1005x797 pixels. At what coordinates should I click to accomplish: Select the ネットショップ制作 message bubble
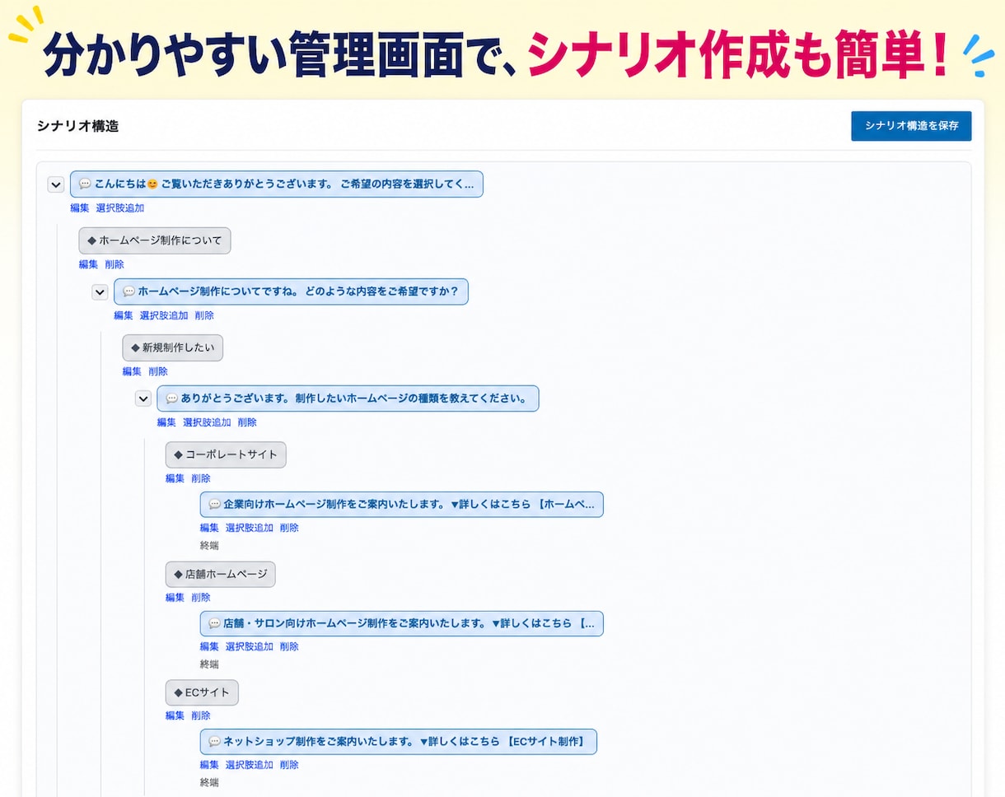click(x=399, y=741)
